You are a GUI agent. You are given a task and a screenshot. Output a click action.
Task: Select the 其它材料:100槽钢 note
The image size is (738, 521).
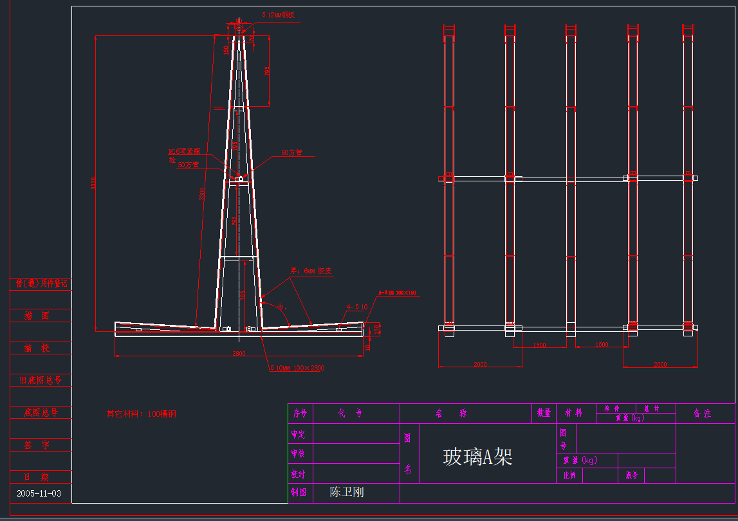click(141, 414)
